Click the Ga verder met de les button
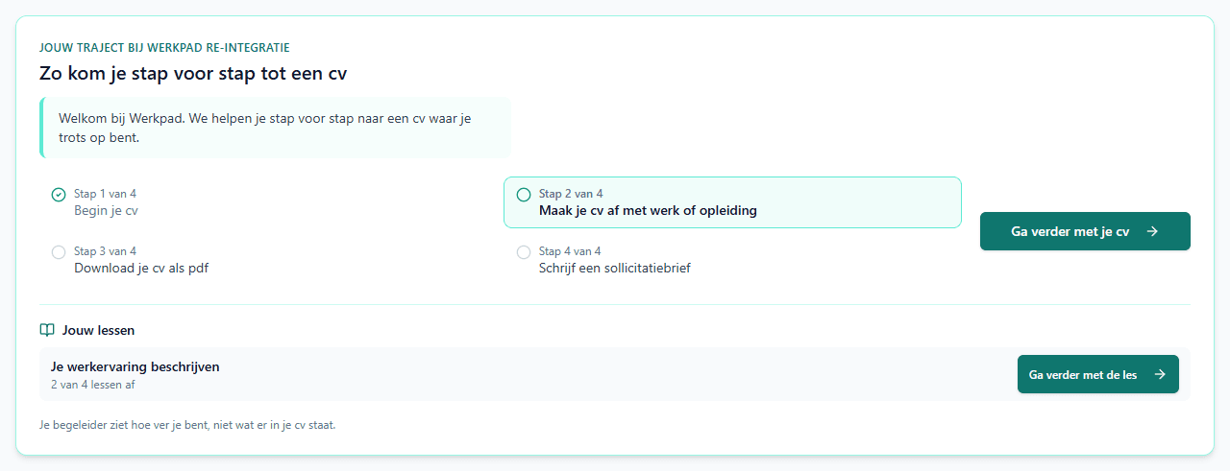This screenshot has width=1230, height=471. pyautogui.click(x=1098, y=374)
